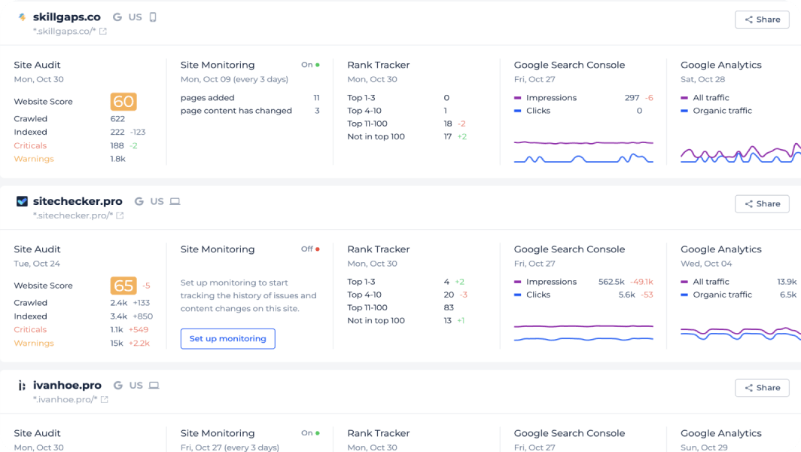Screen dimensions: 801x452
Task: Share the skillgaps.co project
Action: click(762, 20)
